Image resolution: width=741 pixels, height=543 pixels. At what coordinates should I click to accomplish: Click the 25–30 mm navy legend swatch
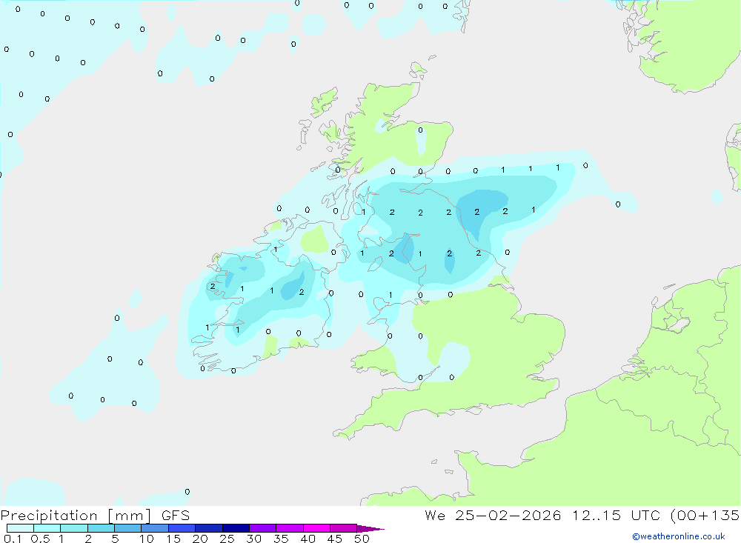[x=236, y=528]
